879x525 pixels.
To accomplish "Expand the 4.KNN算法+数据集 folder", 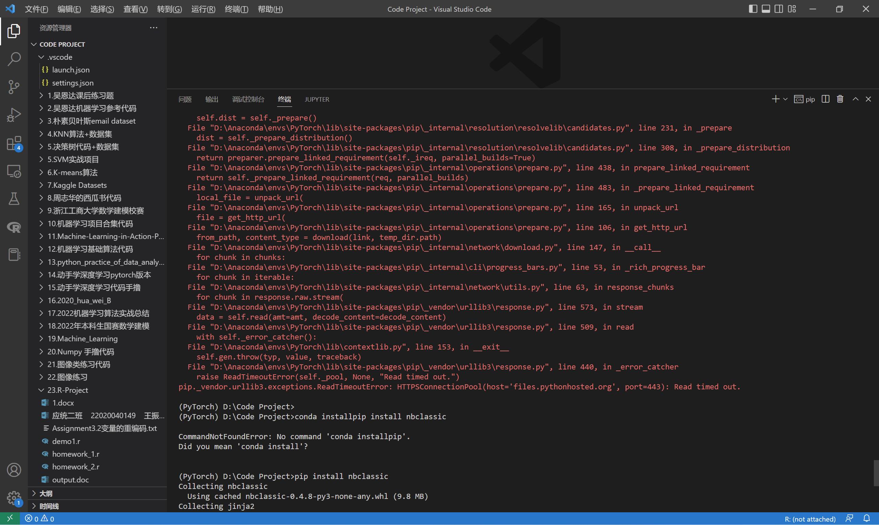I will coord(97,134).
